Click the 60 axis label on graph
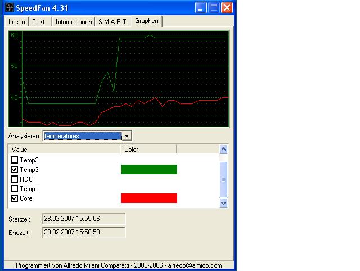This screenshot has width=360, height=271. click(14, 35)
